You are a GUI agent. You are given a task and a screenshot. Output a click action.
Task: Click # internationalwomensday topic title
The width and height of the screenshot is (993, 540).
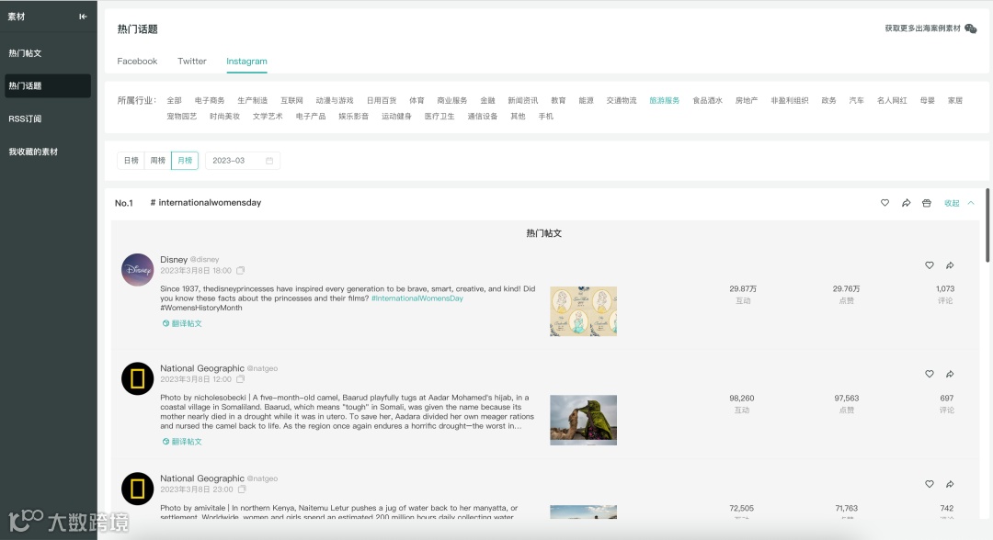206,203
